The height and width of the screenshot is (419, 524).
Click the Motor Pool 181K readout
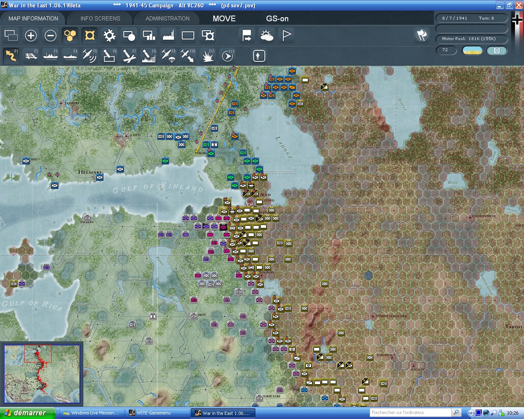(472, 38)
